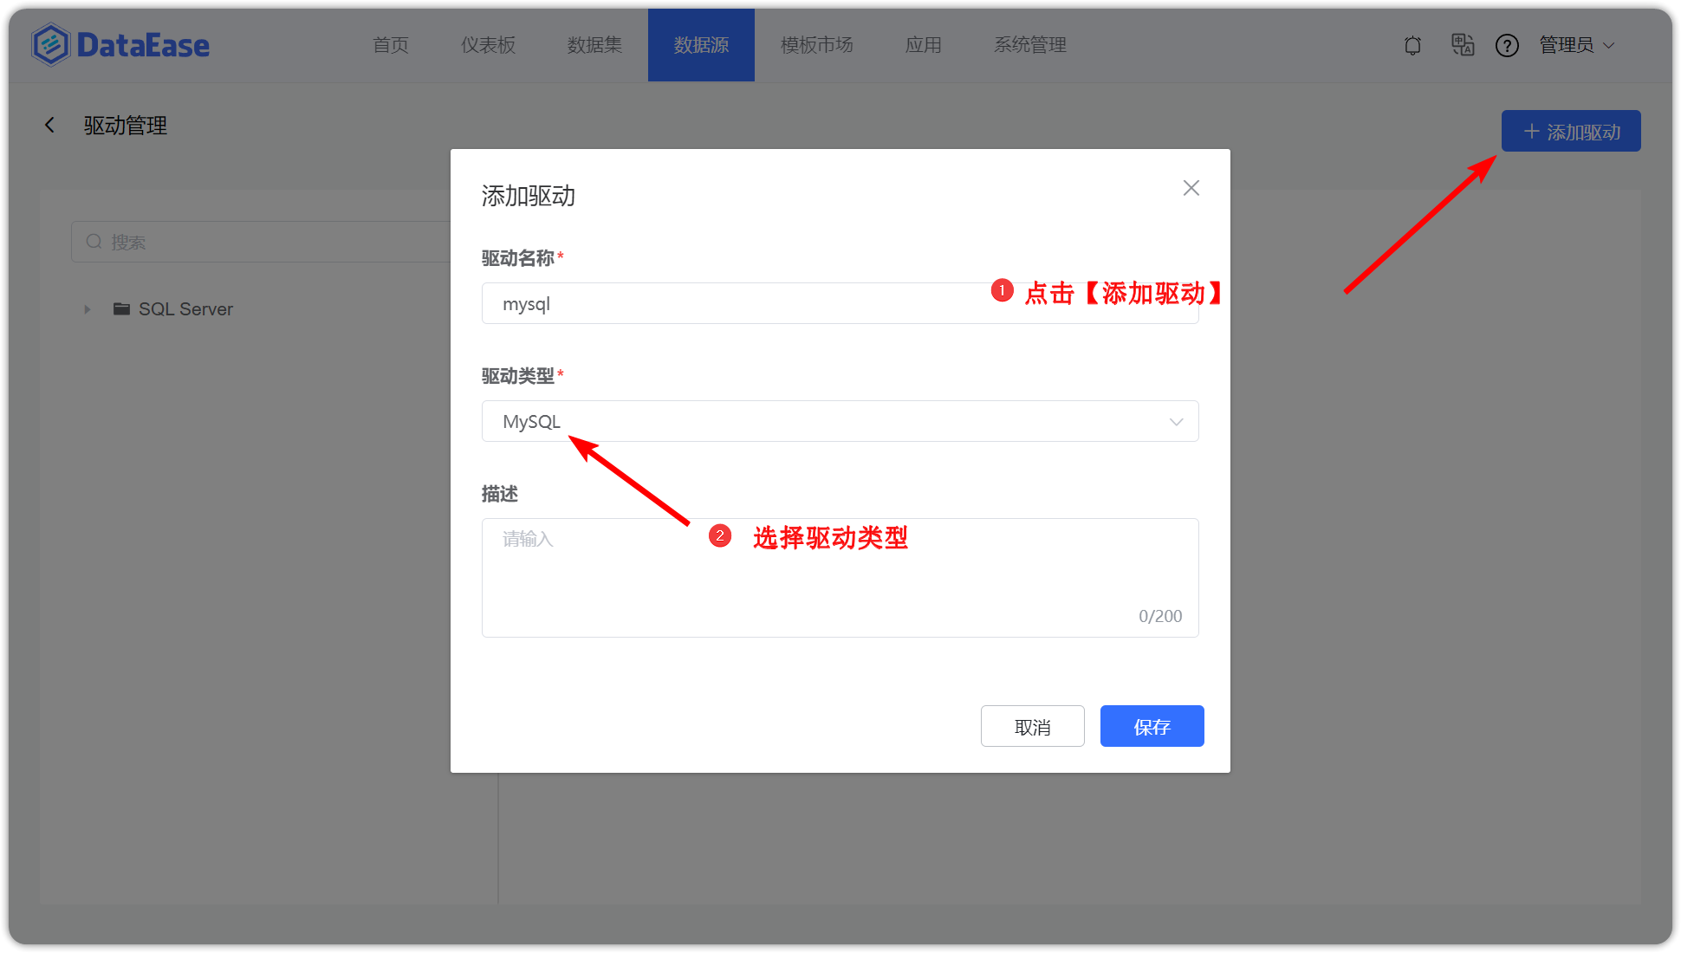1681x953 pixels.
Task: Click the magnifier icon in the search box
Action: pos(94,242)
